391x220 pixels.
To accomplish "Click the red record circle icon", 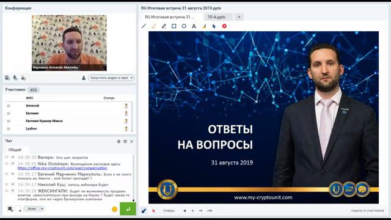I will (224, 26).
